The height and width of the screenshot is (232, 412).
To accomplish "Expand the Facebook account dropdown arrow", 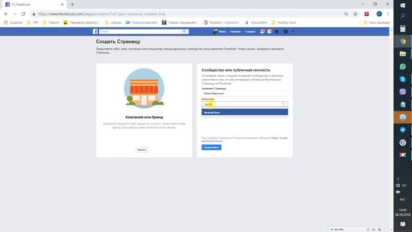I will pos(293,32).
